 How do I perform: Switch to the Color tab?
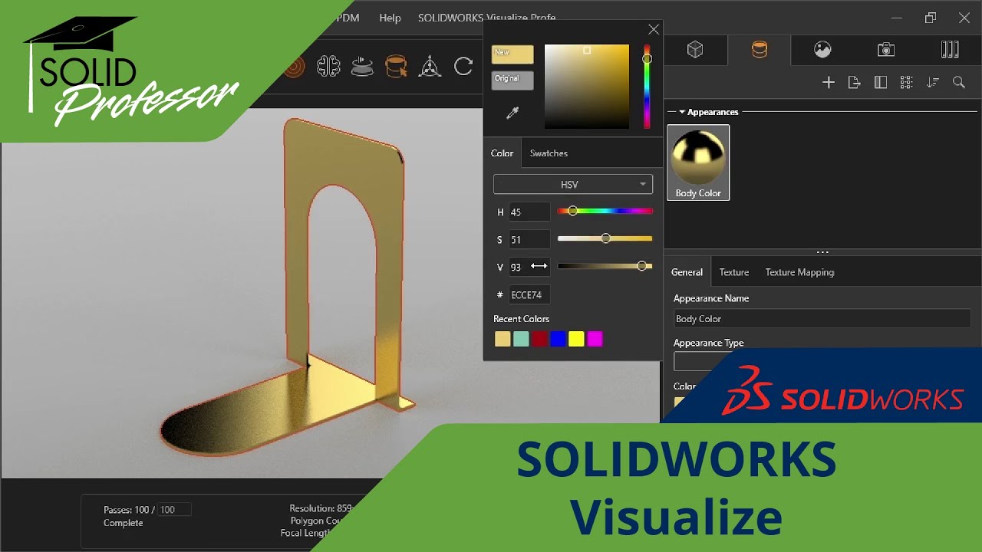tap(502, 153)
